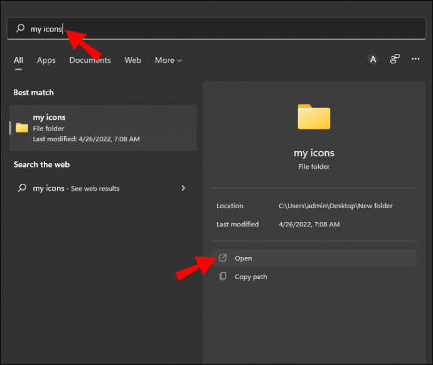
Task: Switch to the Apps filter tab
Action: (46, 60)
